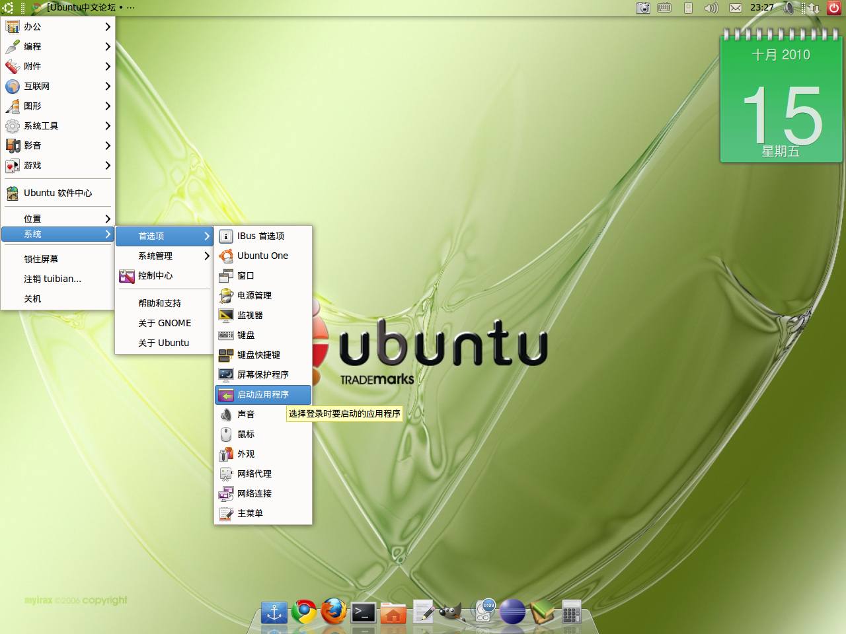Open the Calculator from the dock
Image resolution: width=846 pixels, height=634 pixels.
point(572,612)
